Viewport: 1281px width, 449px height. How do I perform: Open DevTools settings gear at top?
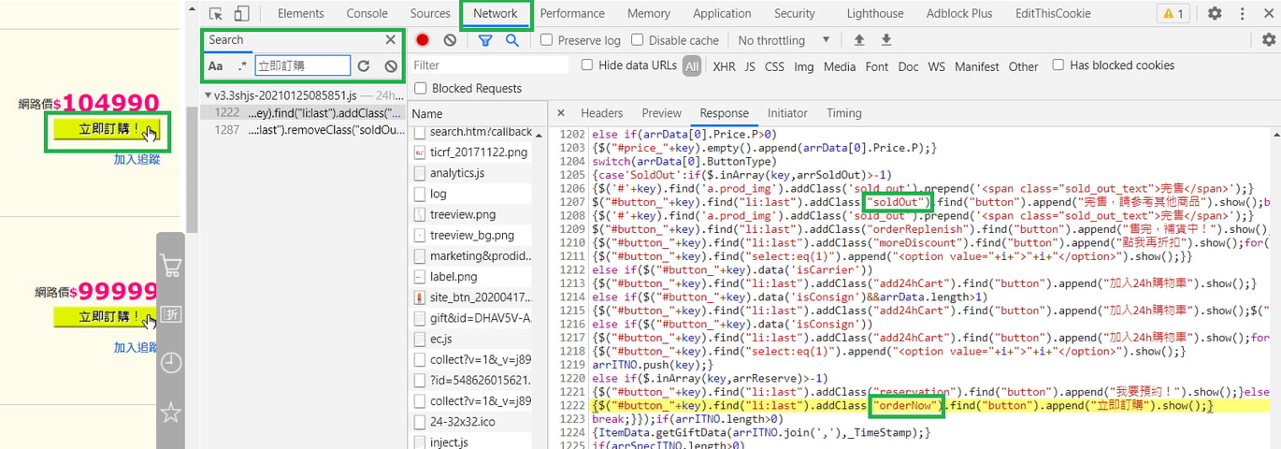click(1215, 13)
